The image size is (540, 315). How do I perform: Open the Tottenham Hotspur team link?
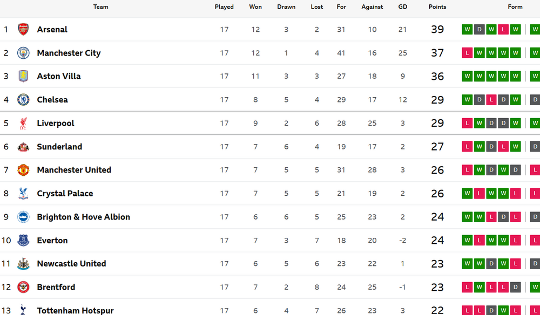click(75, 310)
